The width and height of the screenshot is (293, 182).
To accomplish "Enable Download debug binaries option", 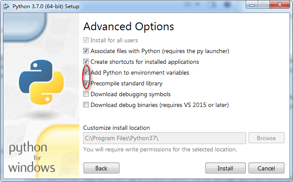I will click(x=86, y=105).
